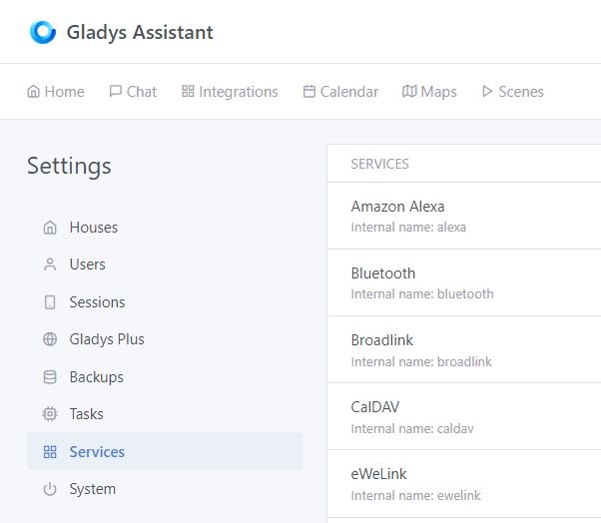Click the Houses icon in sidebar
This screenshot has height=523, width=601.
[x=50, y=228]
